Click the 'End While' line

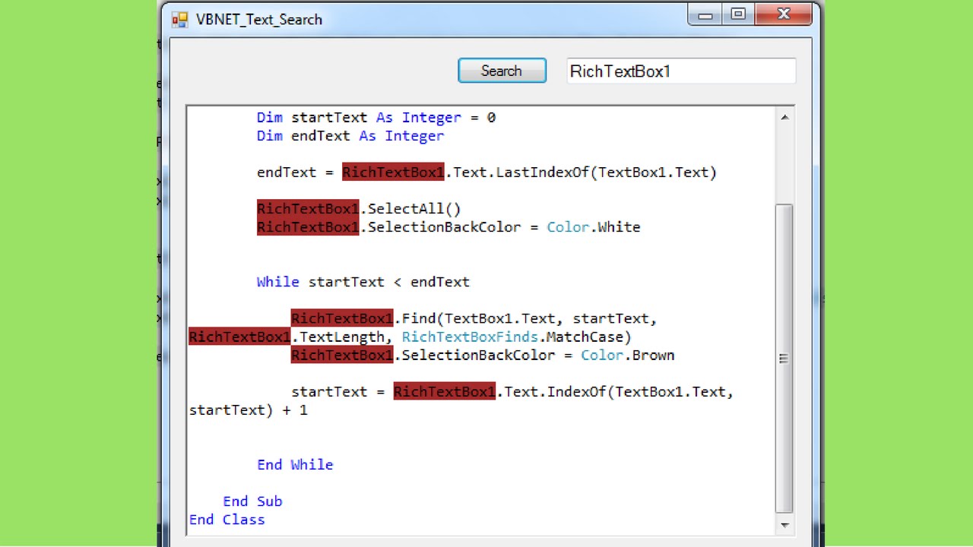pyautogui.click(x=295, y=465)
